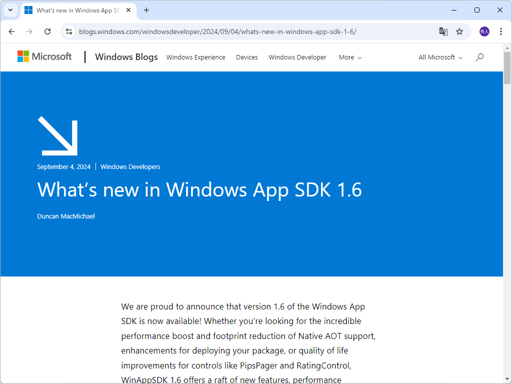Minimize the Chrome window
The width and height of the screenshot is (512, 384).
point(454,10)
